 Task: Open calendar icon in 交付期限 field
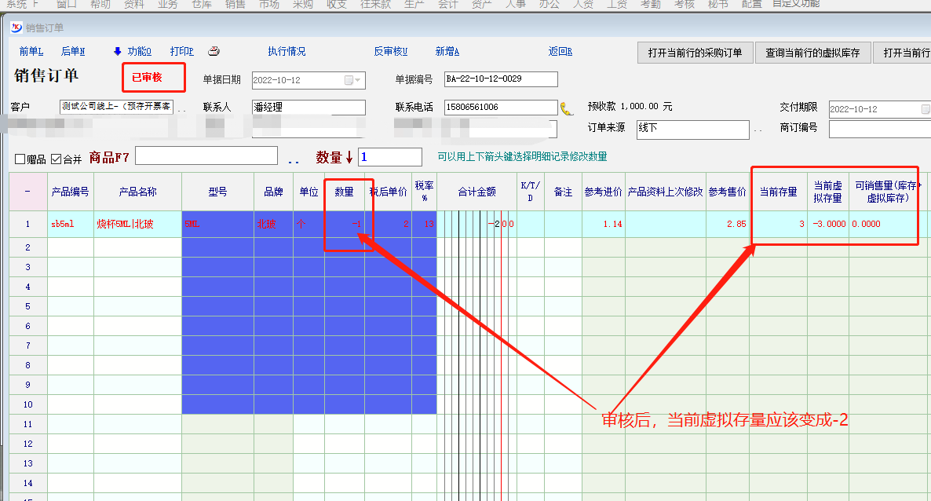click(926, 109)
